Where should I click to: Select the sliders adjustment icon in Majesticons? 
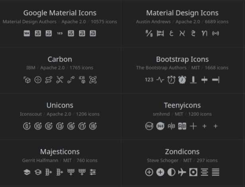pos(93,172)
